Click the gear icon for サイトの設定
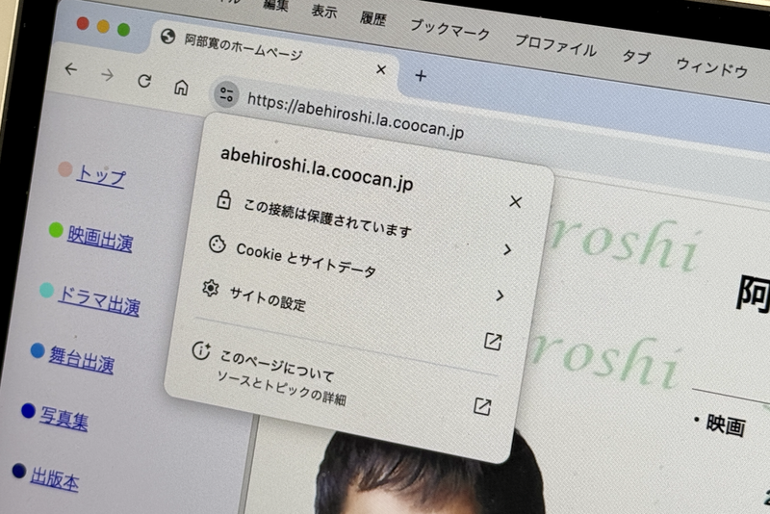The image size is (770, 514). 211,288
